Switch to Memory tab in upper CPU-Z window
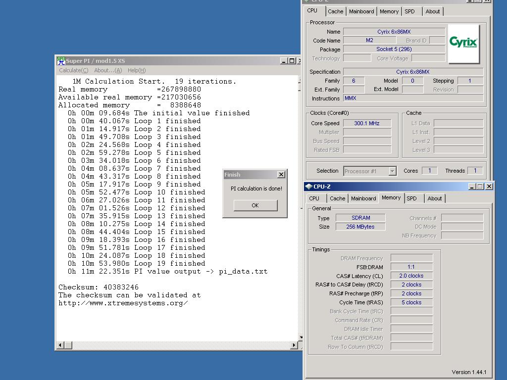507x380 pixels. (389, 11)
